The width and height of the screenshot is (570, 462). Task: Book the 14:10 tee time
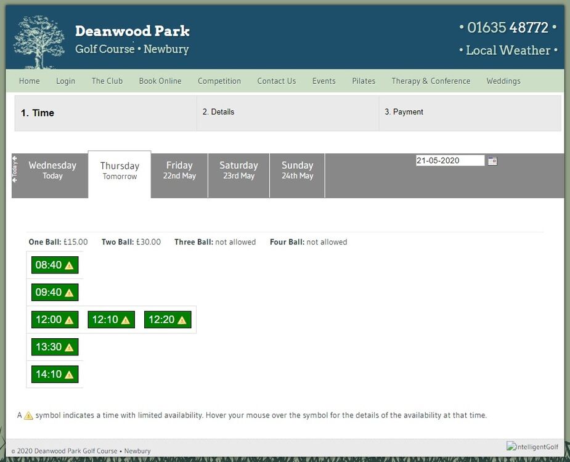click(x=55, y=374)
